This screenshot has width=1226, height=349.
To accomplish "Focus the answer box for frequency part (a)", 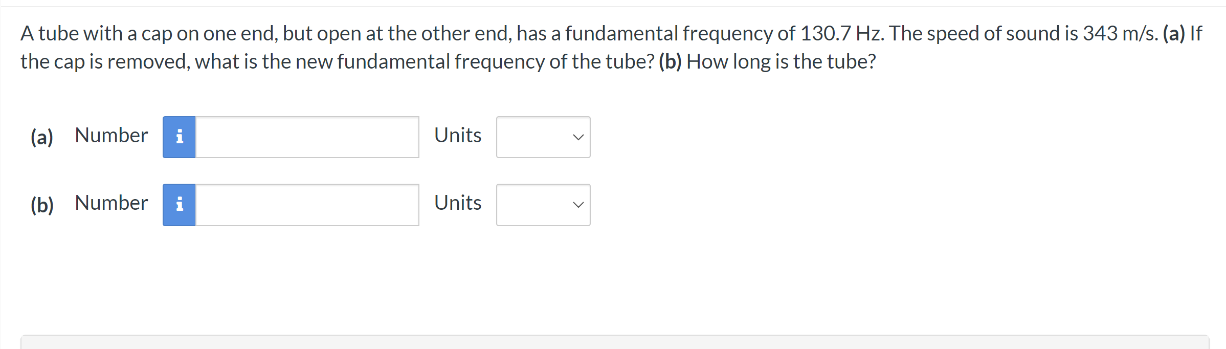I will pyautogui.click(x=307, y=137).
